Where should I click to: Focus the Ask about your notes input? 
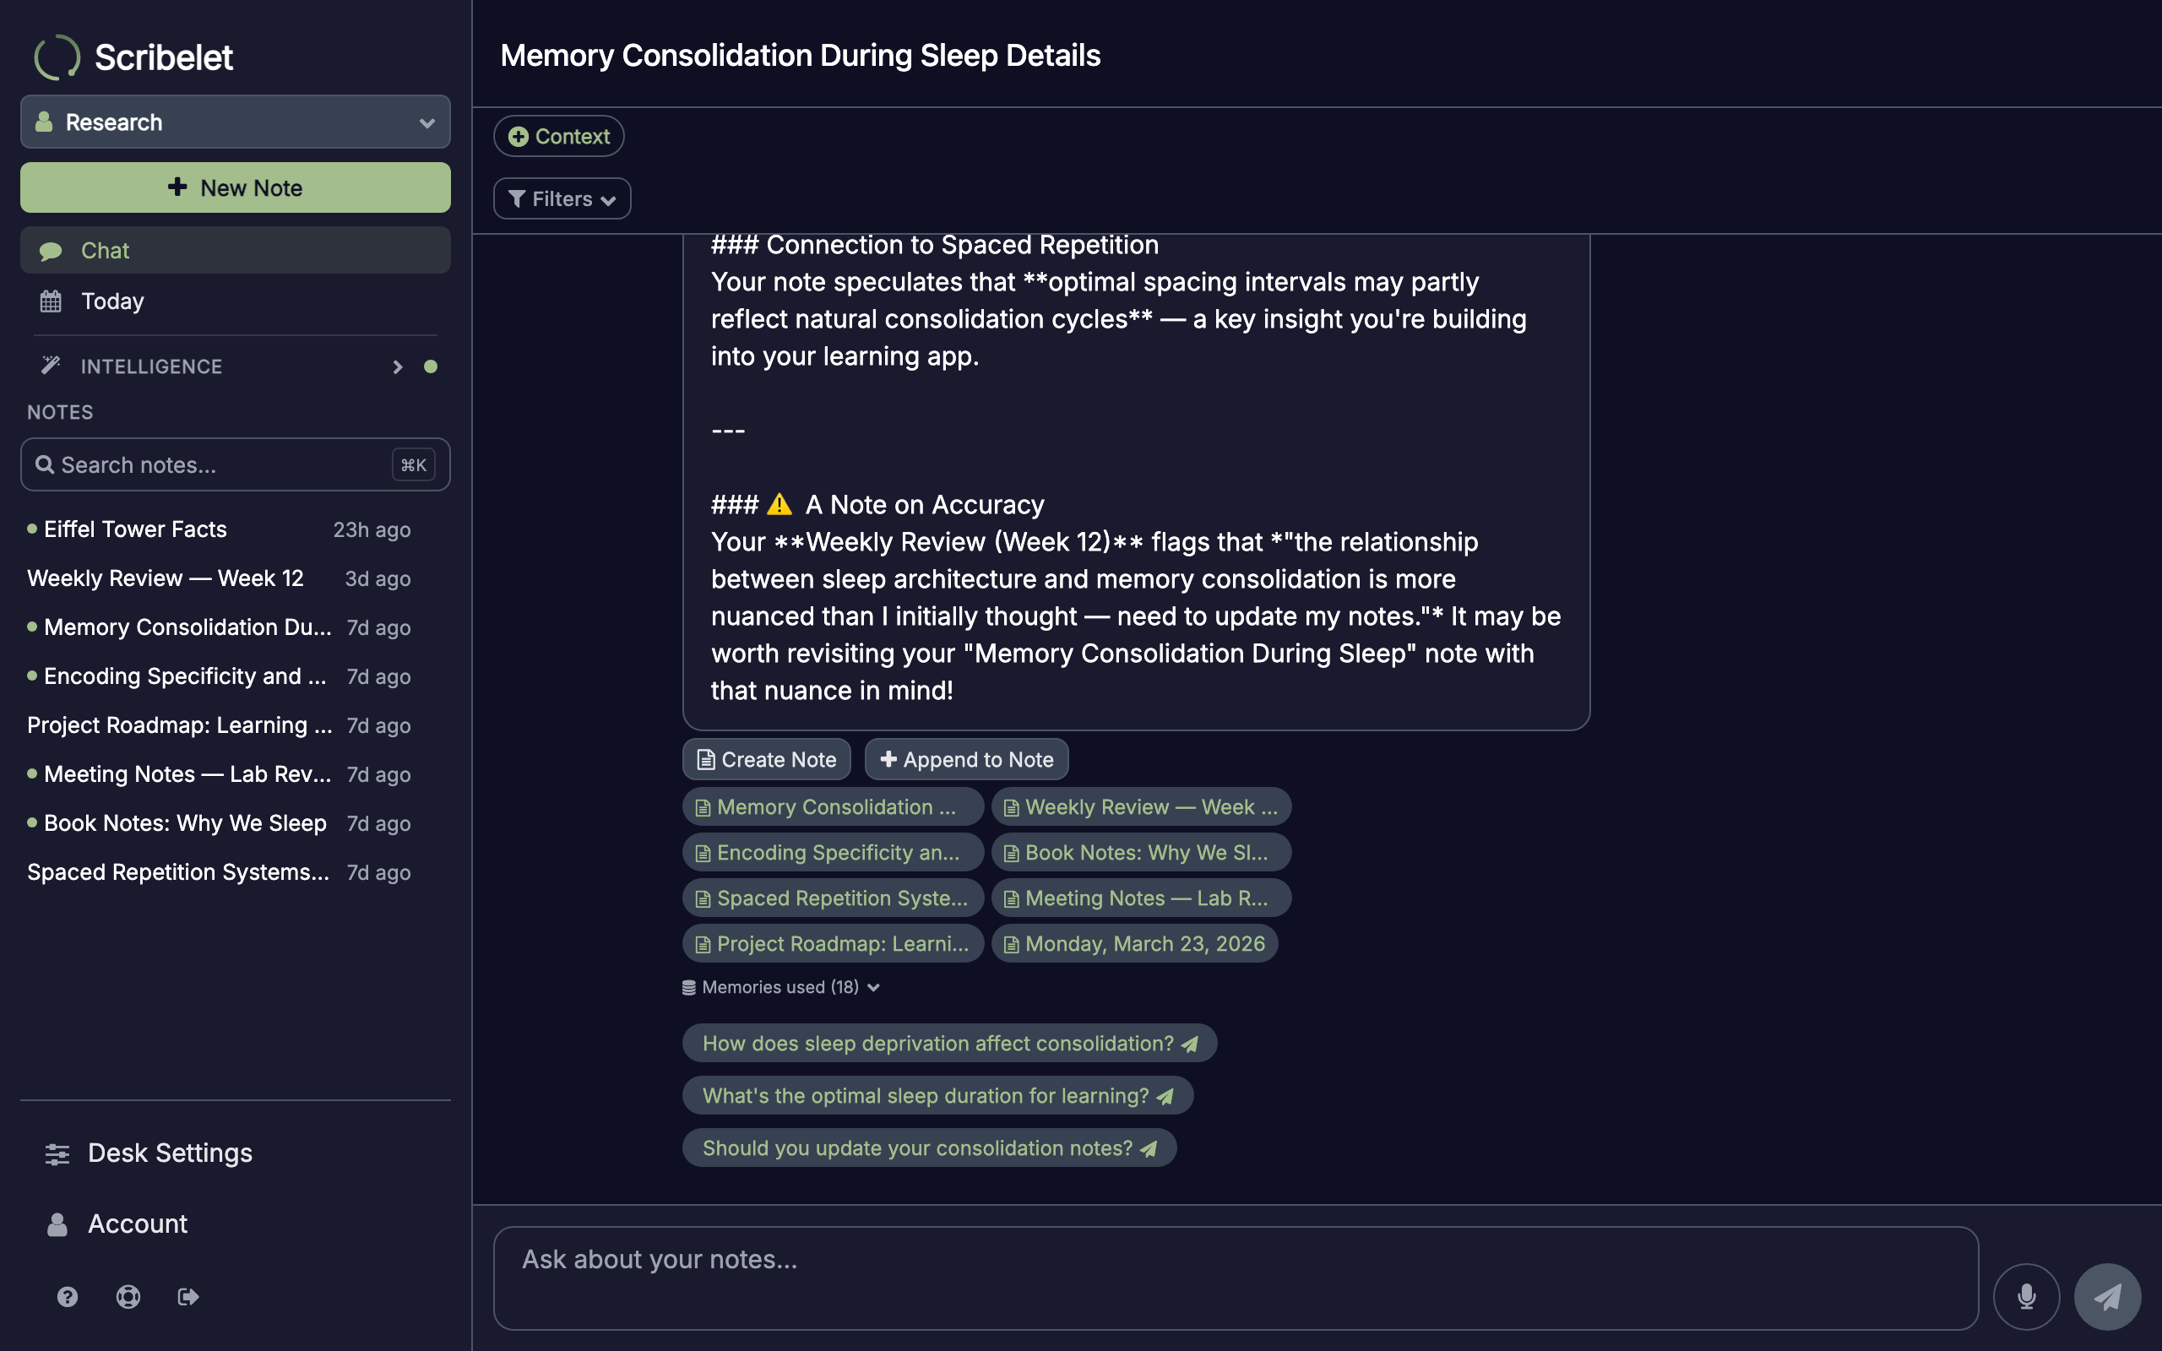(1236, 1278)
